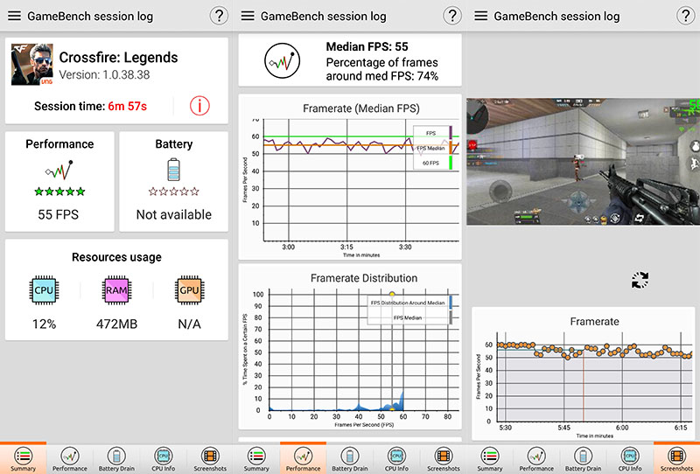Open Battery Drain tab in middle panel
The width and height of the screenshot is (700, 474).
(x=350, y=459)
